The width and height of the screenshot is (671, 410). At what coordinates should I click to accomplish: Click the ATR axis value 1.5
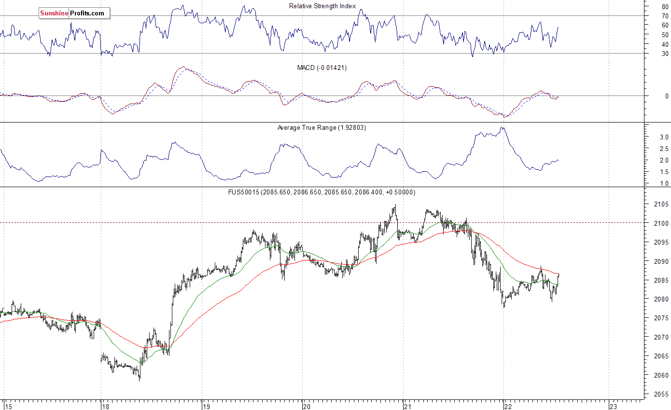[x=664, y=172]
